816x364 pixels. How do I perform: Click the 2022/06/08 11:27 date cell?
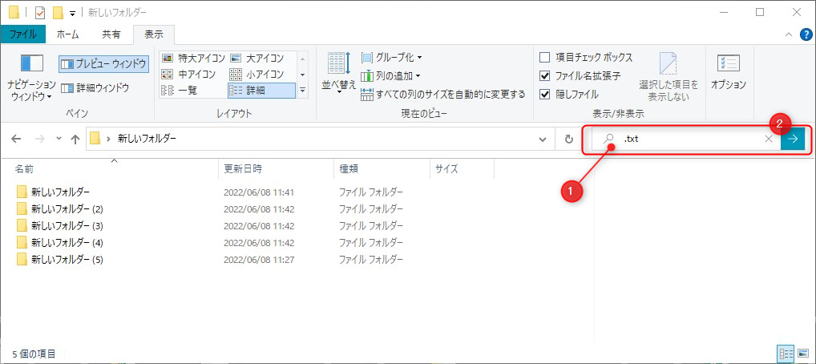pyautogui.click(x=259, y=259)
